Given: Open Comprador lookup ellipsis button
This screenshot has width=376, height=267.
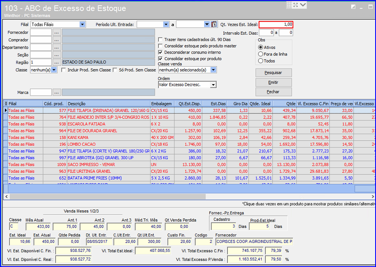Looking at the screenshot, I should (56, 40).
